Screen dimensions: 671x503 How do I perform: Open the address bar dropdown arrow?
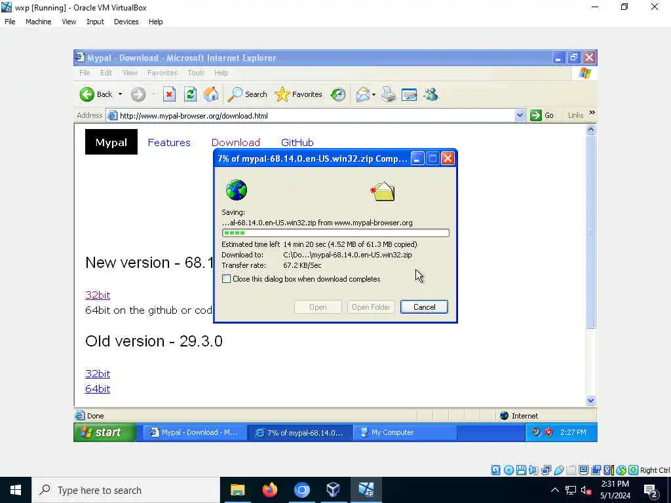pos(520,115)
